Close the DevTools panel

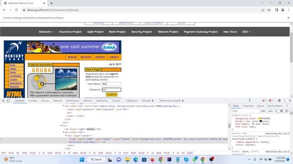click(290, 100)
